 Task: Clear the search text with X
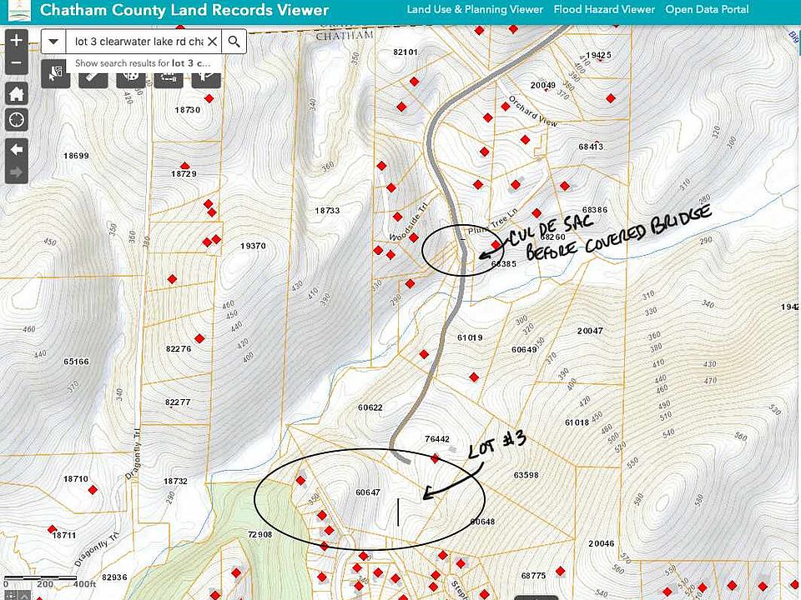[213, 42]
